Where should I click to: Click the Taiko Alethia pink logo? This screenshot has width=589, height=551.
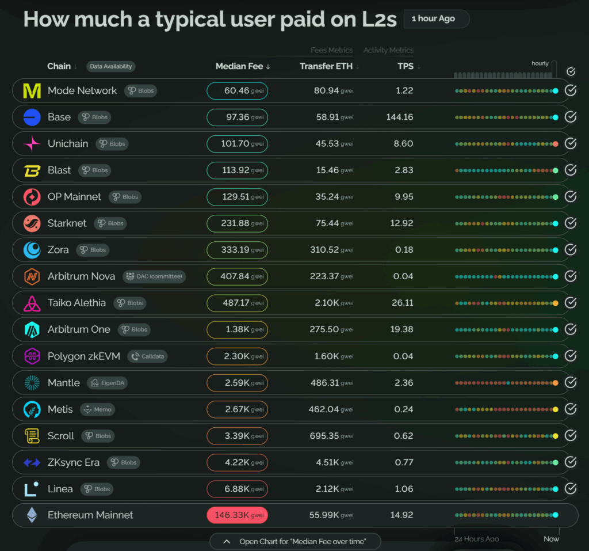point(32,303)
